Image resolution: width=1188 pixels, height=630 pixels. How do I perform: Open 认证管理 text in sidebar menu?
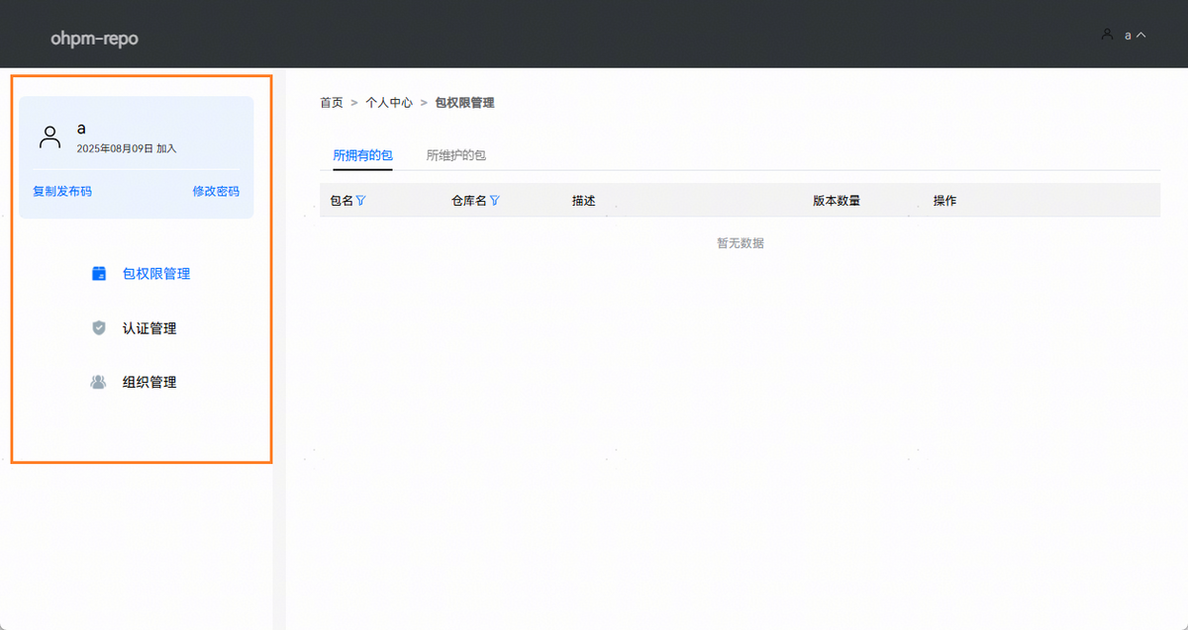pos(149,328)
